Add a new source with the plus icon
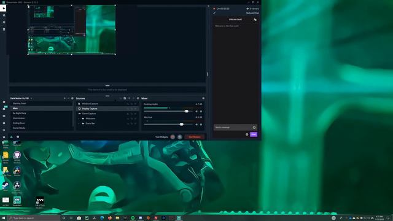 [x=130, y=98]
